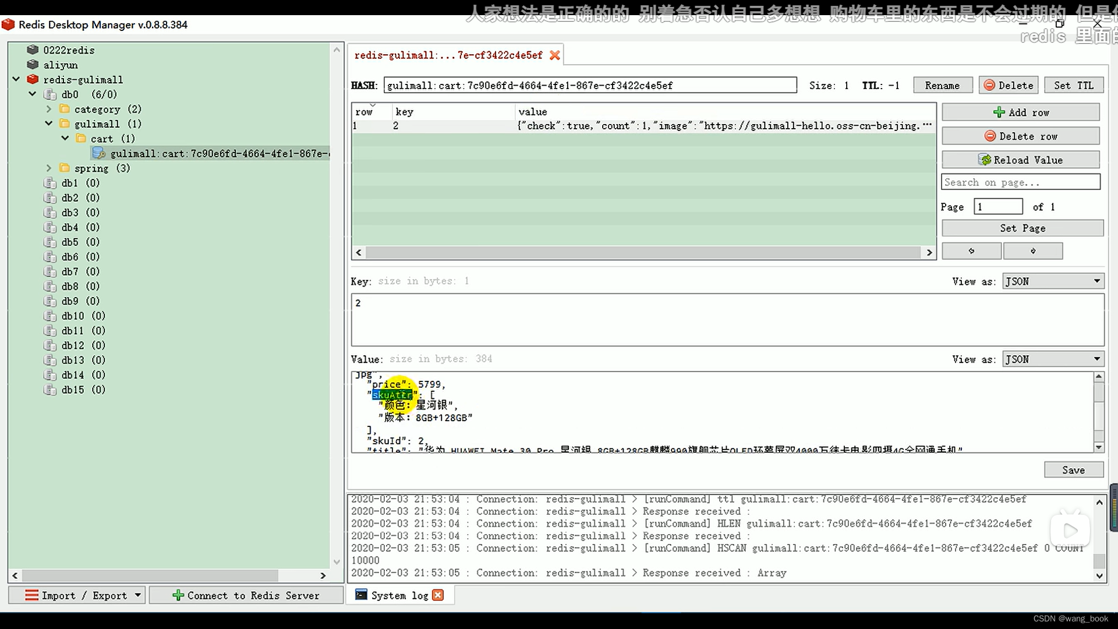
Task: Close the redis-gulimall key tab with X
Action: tap(555, 55)
